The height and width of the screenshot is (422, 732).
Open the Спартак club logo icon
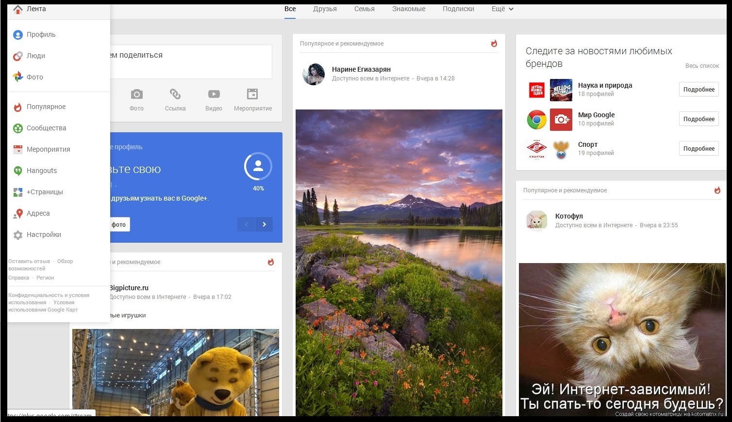point(537,149)
